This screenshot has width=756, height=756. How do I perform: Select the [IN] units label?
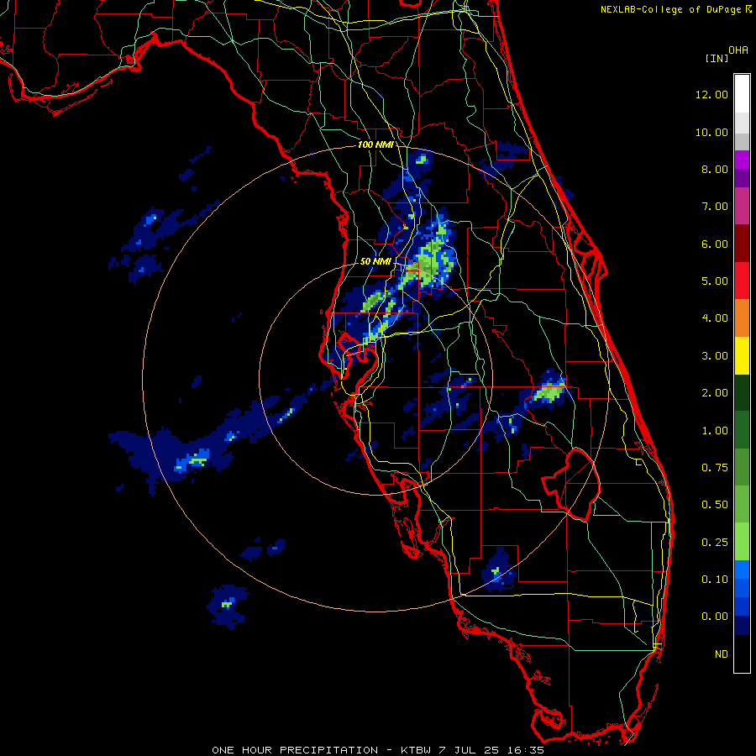coord(717,58)
